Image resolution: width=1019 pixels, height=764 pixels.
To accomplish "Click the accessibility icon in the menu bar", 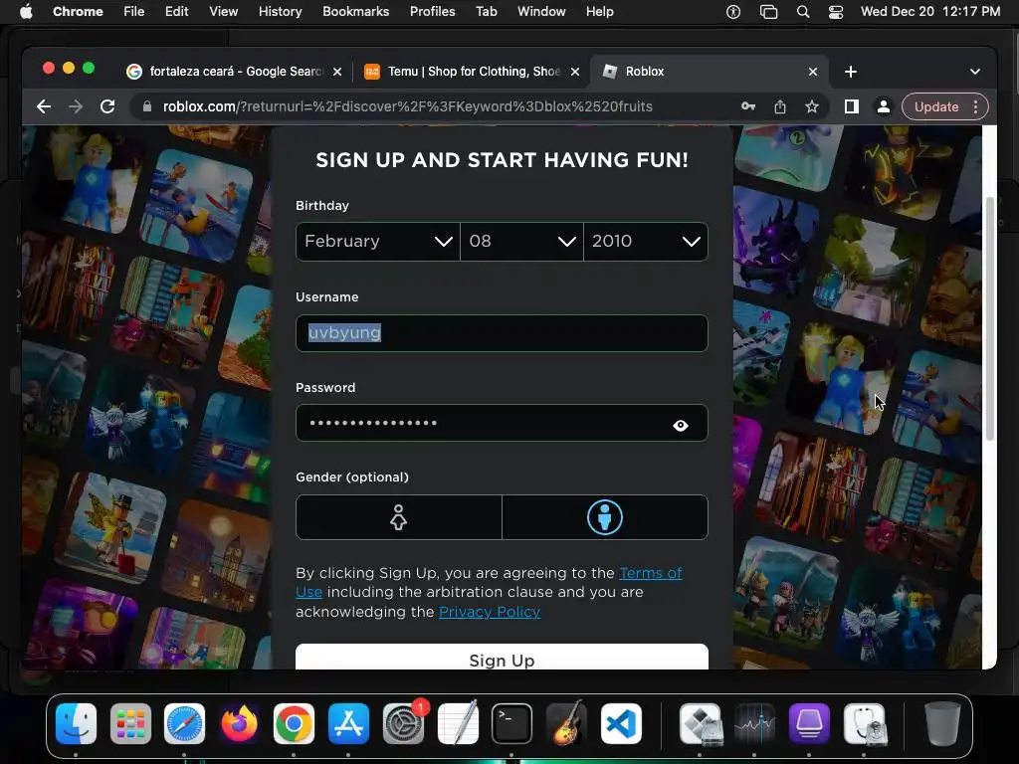I will point(733,12).
